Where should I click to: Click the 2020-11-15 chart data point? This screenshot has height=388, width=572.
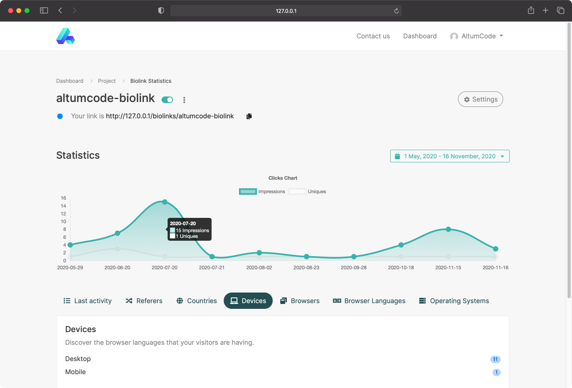448,229
